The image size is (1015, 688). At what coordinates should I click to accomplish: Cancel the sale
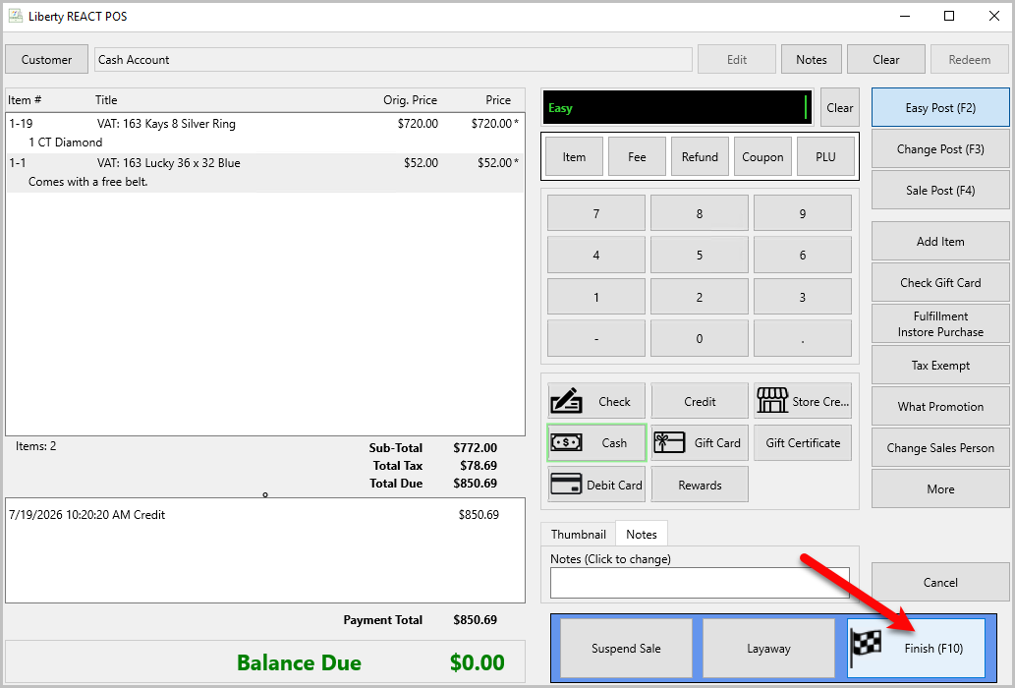click(x=940, y=583)
